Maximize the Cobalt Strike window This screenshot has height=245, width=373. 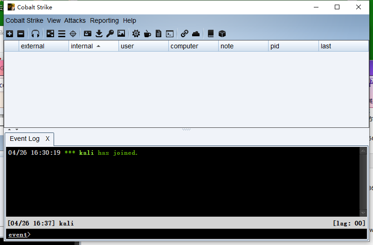point(337,7)
